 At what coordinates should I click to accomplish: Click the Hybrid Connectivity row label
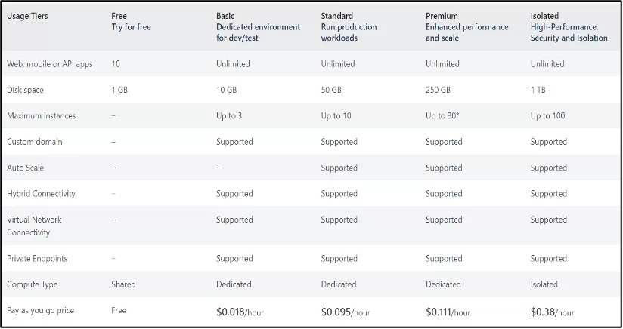click(x=41, y=194)
